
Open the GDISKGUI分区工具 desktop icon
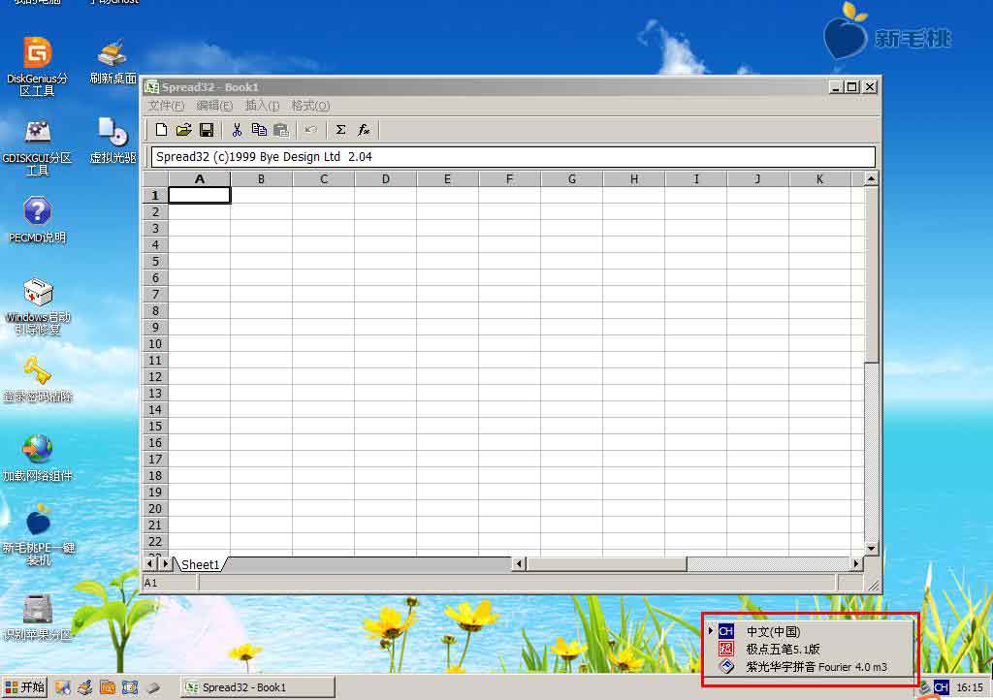tap(38, 148)
